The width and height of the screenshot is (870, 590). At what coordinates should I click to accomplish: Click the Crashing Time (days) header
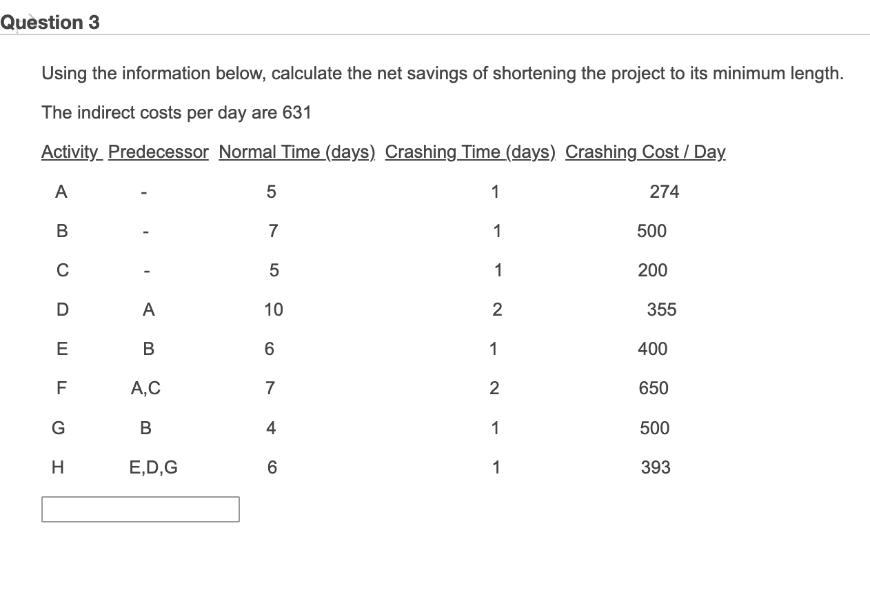(470, 152)
